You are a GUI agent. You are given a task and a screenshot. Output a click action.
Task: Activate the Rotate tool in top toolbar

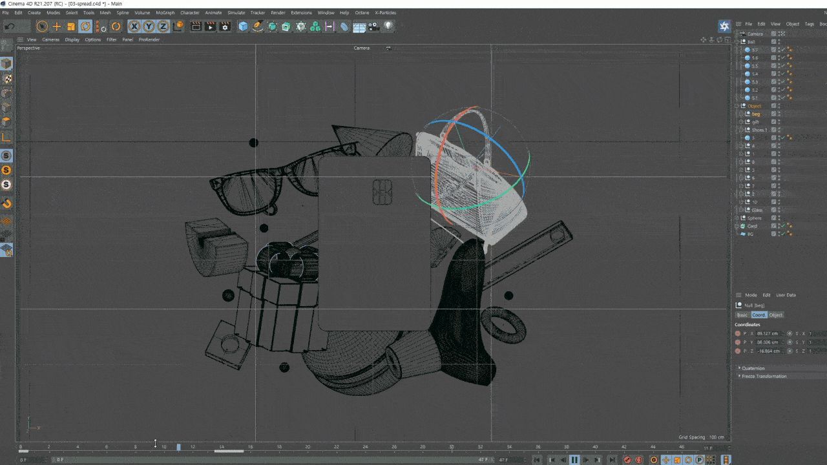[85, 26]
